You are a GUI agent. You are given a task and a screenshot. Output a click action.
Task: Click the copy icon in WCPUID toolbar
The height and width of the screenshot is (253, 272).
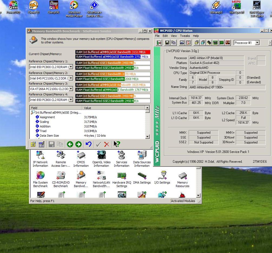(173, 43)
